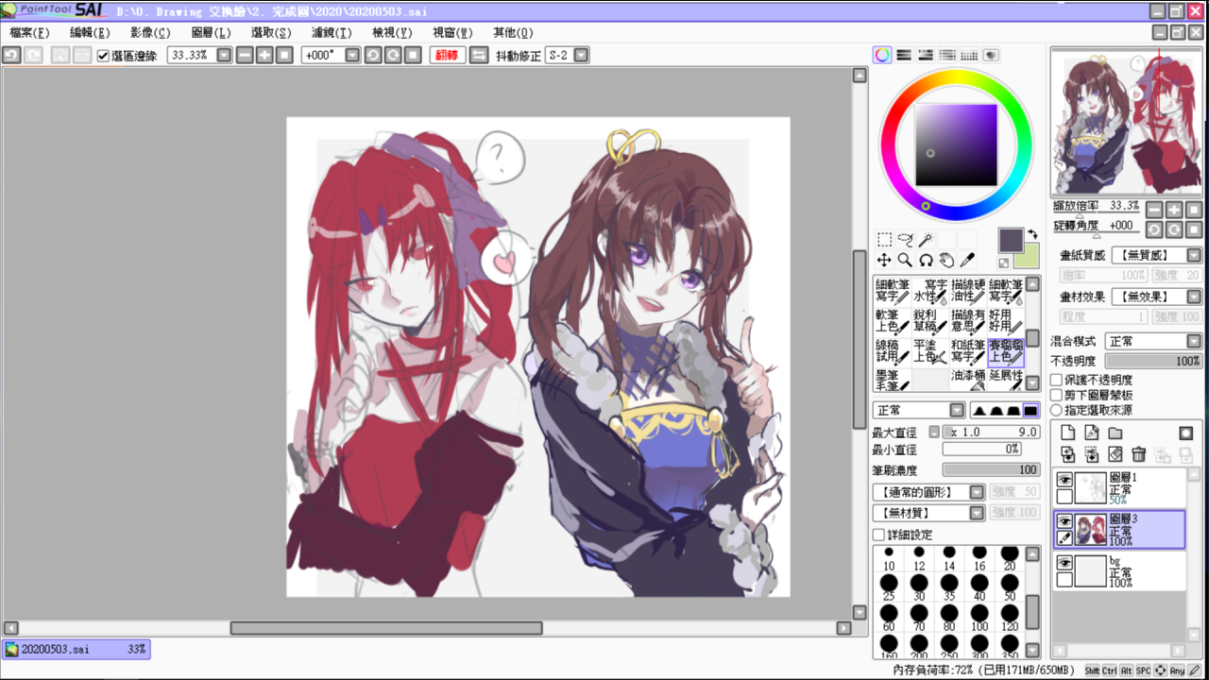Adjust the 筆刷濃度 density slider
This screenshot has height=680, width=1209.
click(x=991, y=469)
